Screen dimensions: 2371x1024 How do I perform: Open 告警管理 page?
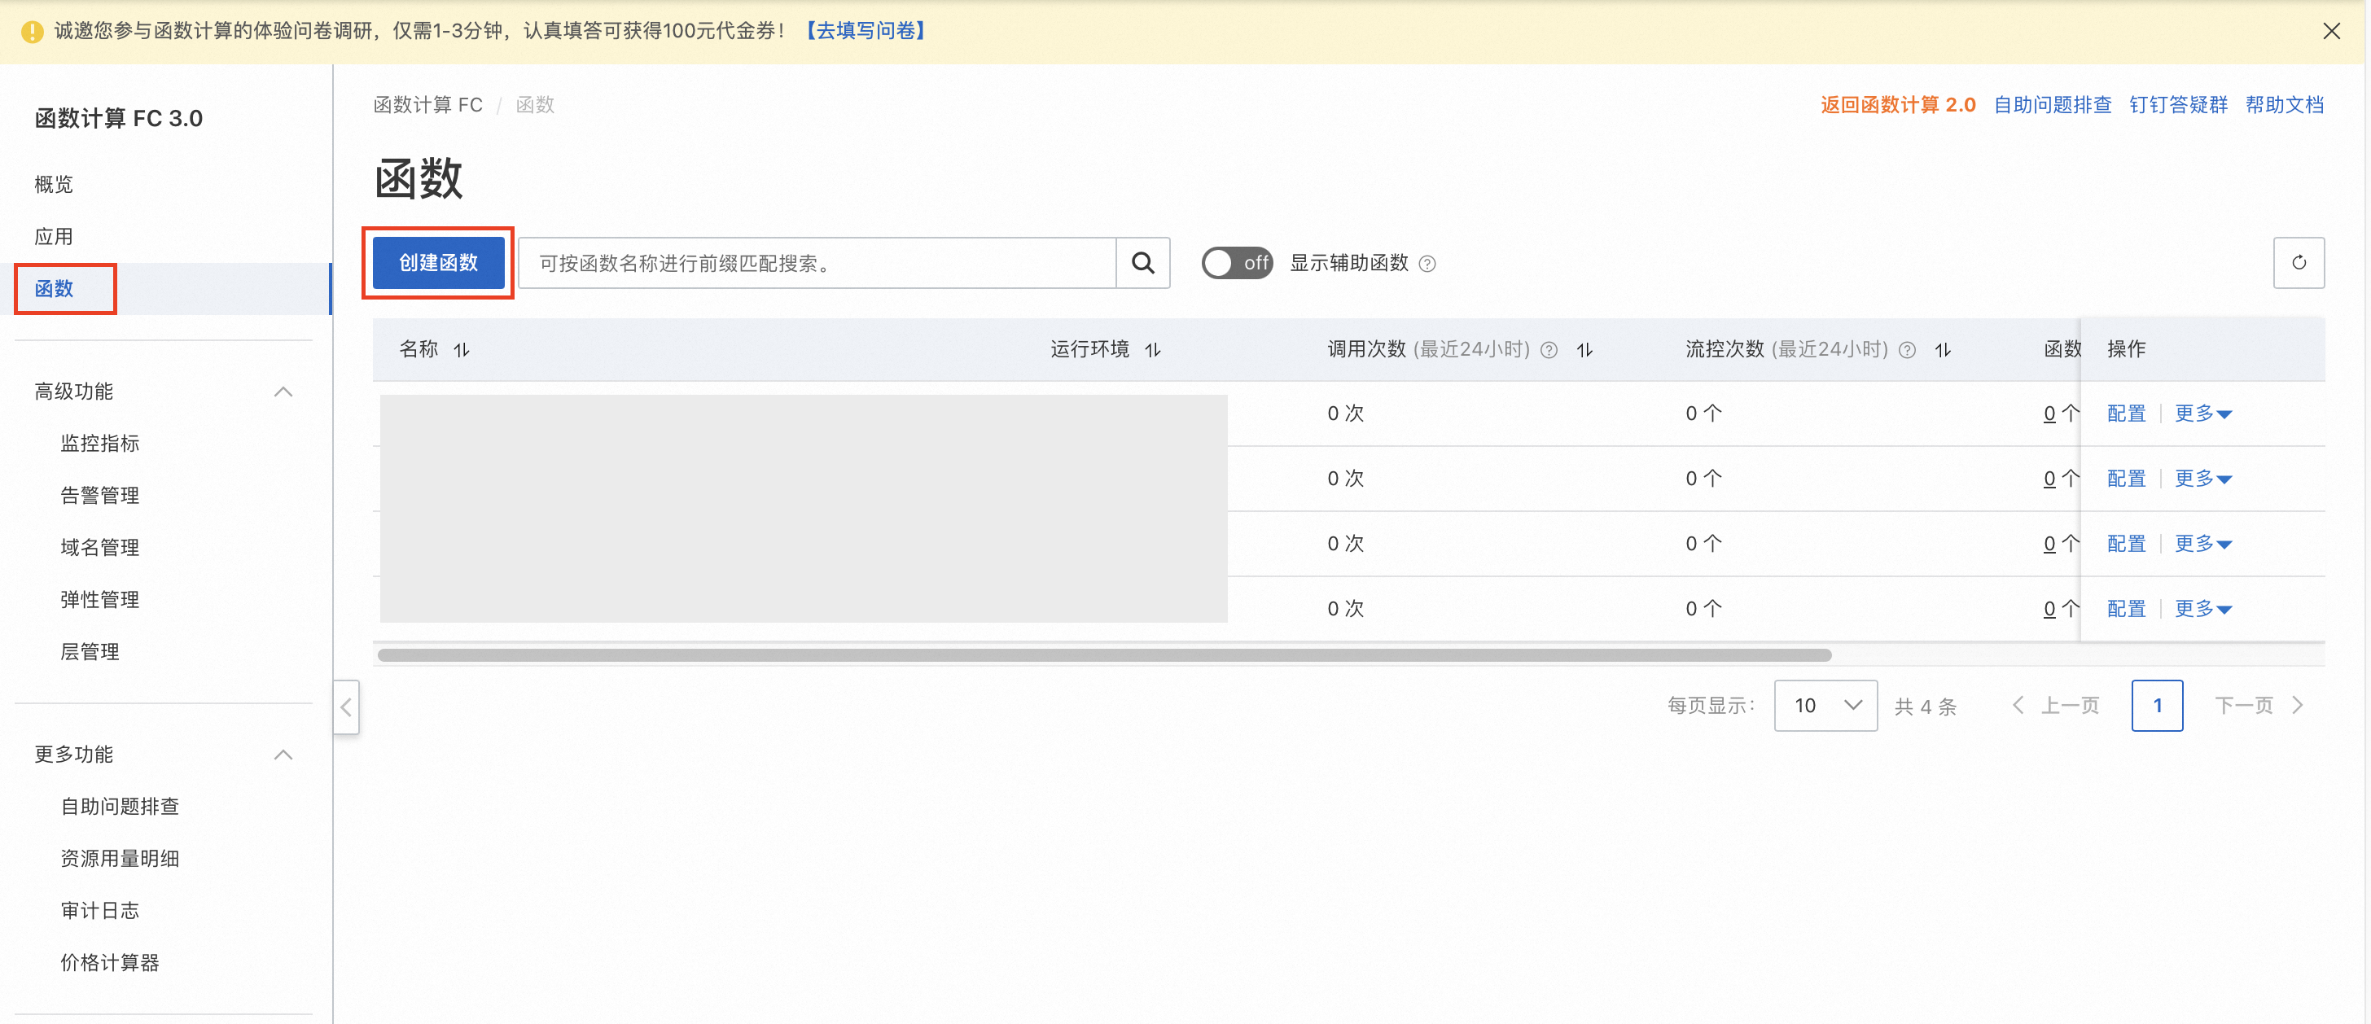pyautogui.click(x=99, y=496)
